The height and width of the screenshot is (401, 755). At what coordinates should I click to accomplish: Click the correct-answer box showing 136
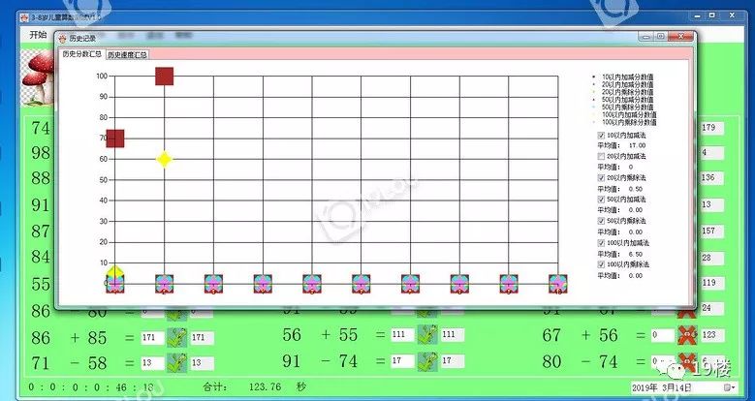[x=712, y=178]
